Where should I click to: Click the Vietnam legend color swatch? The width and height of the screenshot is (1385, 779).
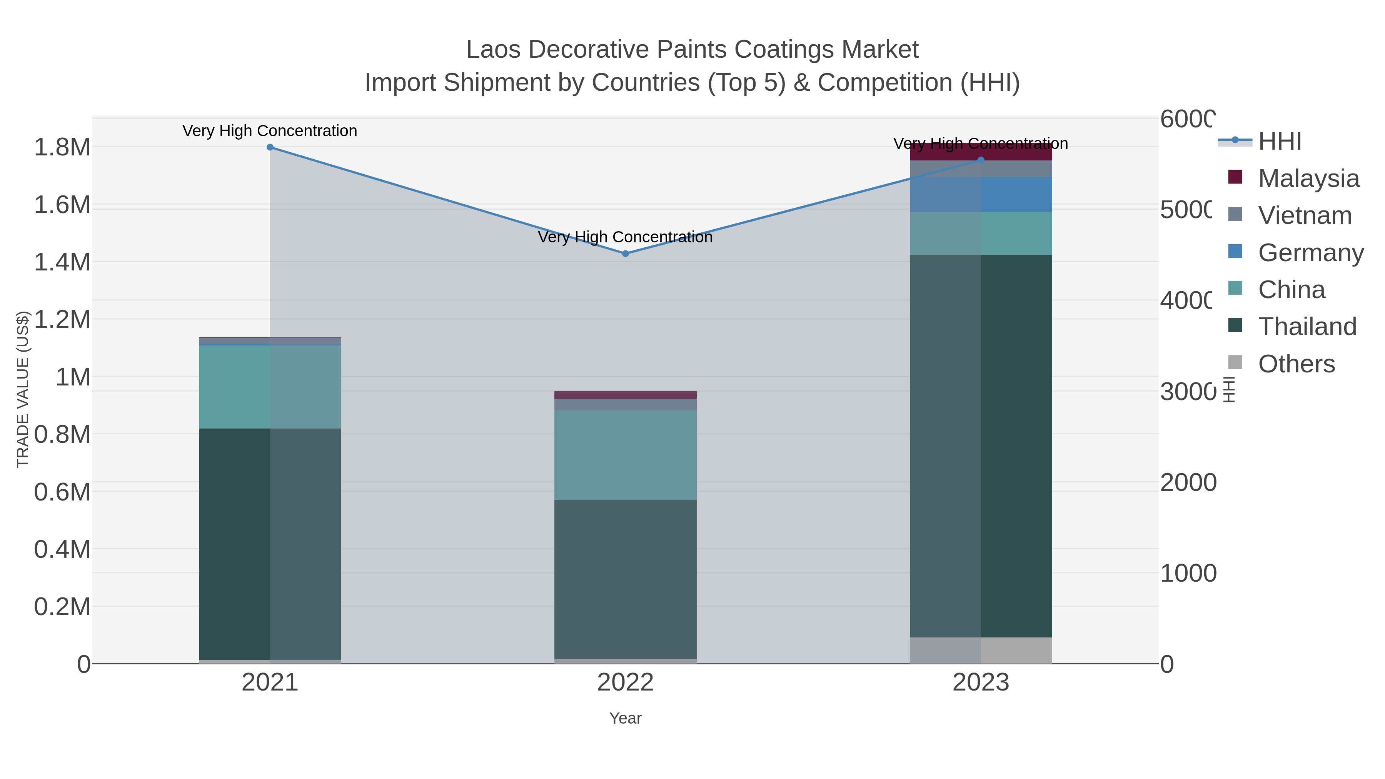[1235, 214]
